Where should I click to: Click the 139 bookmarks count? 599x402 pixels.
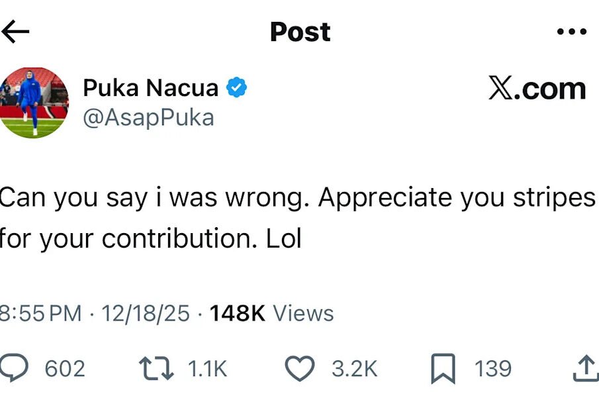[493, 369]
